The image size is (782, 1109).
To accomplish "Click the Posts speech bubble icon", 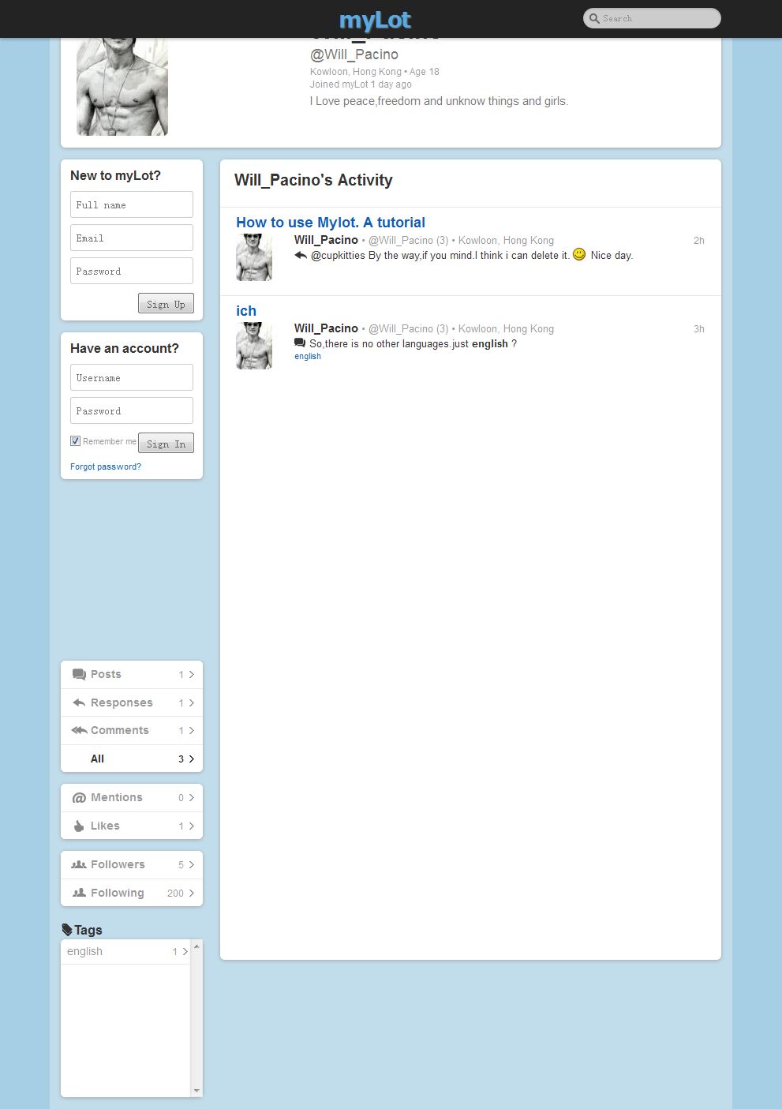I will click(x=79, y=674).
